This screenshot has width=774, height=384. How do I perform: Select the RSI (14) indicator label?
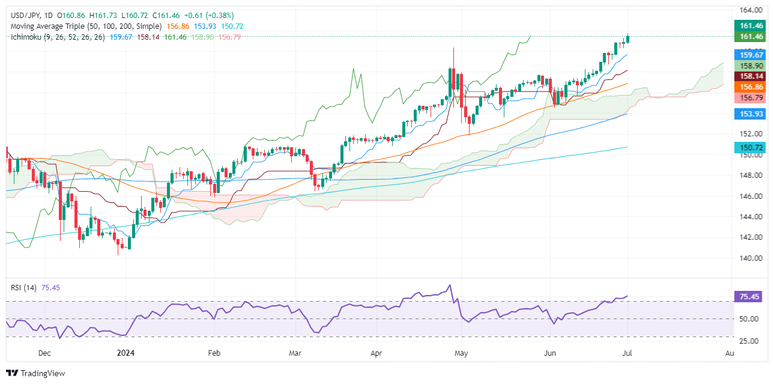(24, 287)
